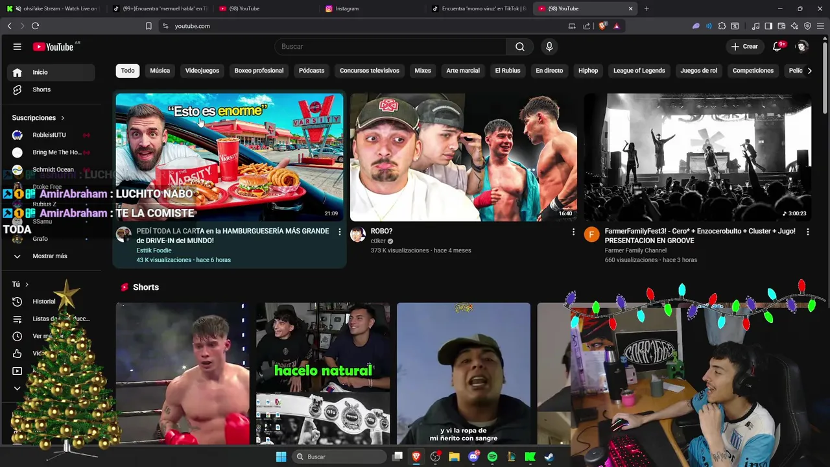Open Steam from the taskbar
Image resolution: width=830 pixels, height=467 pixels.
pyautogui.click(x=549, y=457)
